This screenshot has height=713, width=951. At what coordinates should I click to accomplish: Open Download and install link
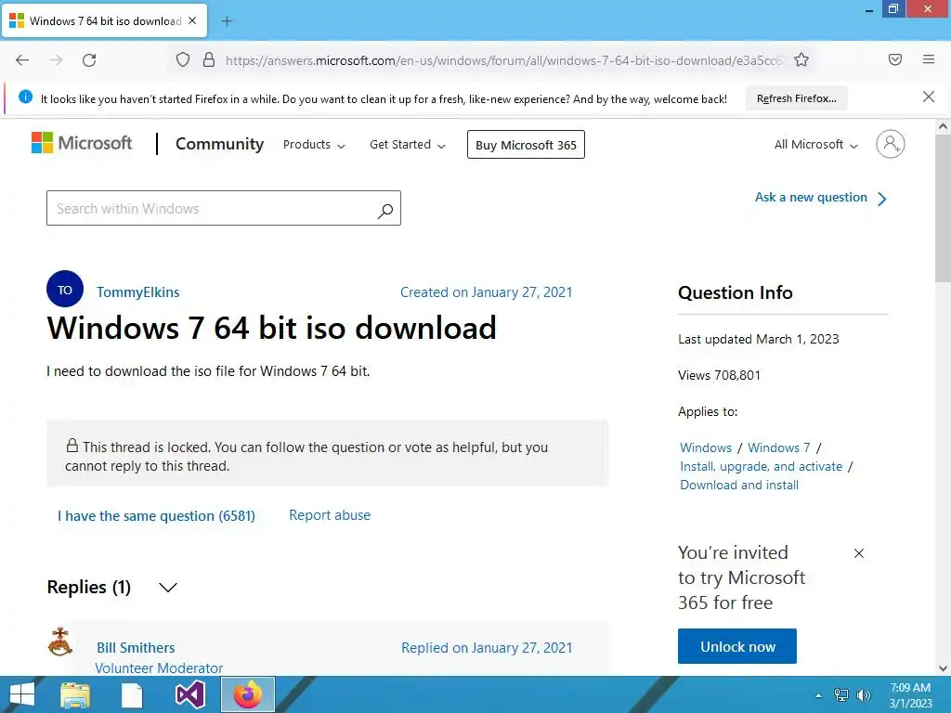738,485
